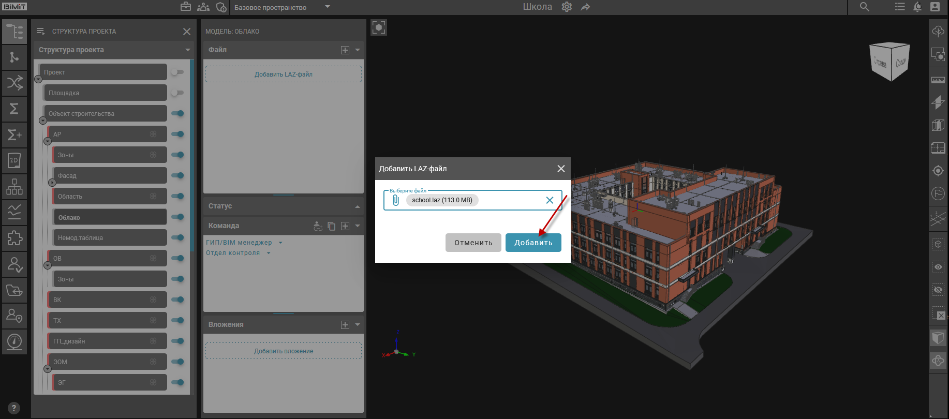Click the ruler measurement tool icon
The image size is (949, 419).
pos(938,80)
